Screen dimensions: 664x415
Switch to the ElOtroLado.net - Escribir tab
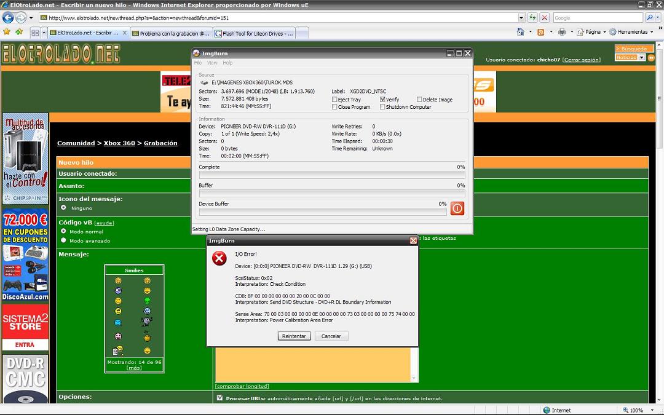(89, 33)
